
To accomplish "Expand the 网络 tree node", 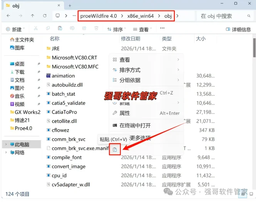I will tap(6, 152).
